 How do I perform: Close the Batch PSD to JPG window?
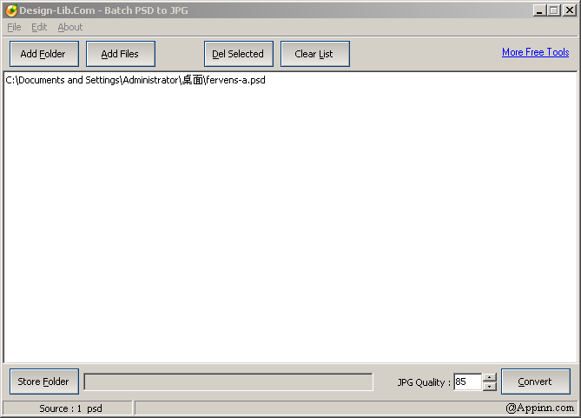click(569, 10)
